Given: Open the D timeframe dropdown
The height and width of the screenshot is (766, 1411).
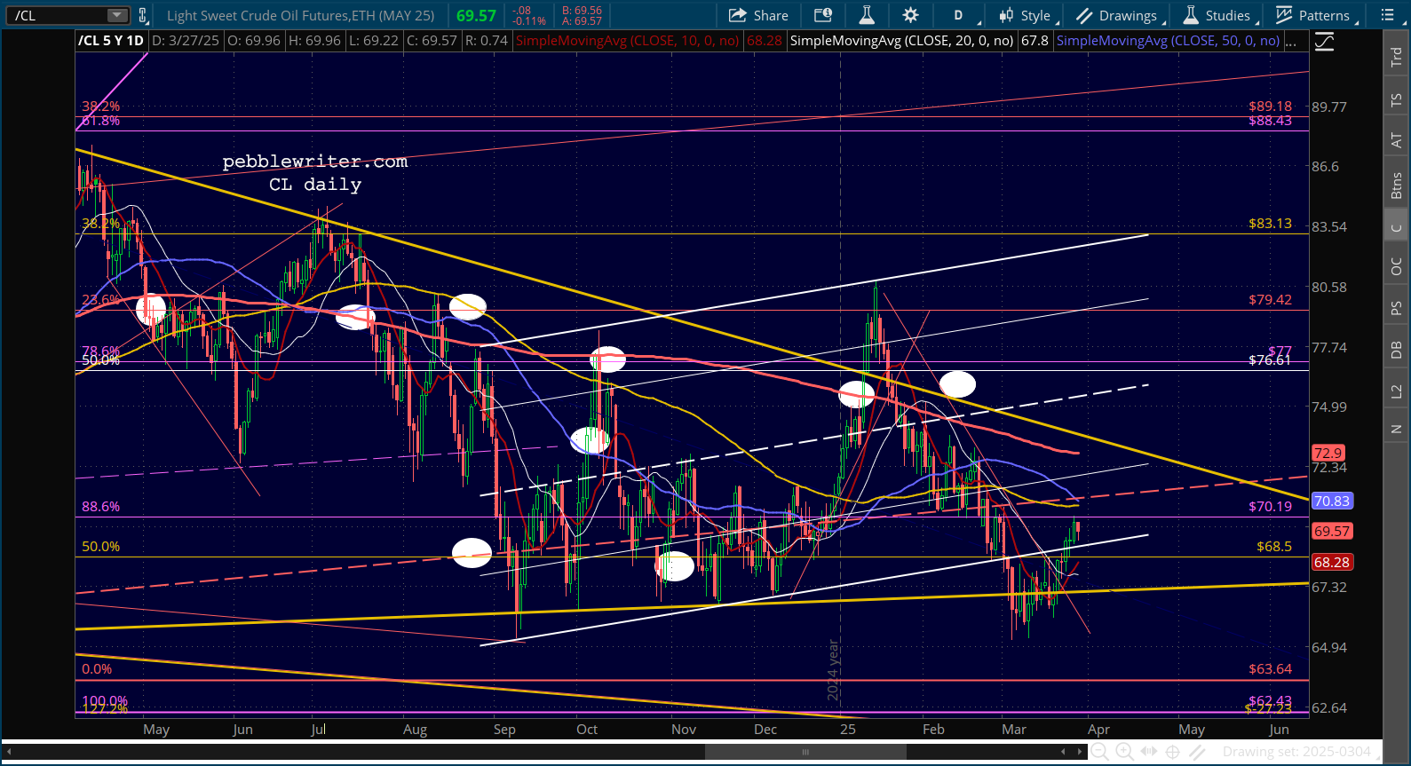Looking at the screenshot, I should pyautogui.click(x=963, y=15).
